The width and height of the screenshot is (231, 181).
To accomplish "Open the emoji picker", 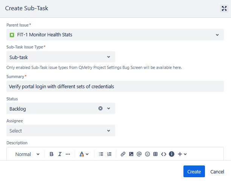I will pyautogui.click(x=147, y=154).
